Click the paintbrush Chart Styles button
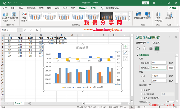The width and height of the screenshot is (180, 109). pos(125,52)
